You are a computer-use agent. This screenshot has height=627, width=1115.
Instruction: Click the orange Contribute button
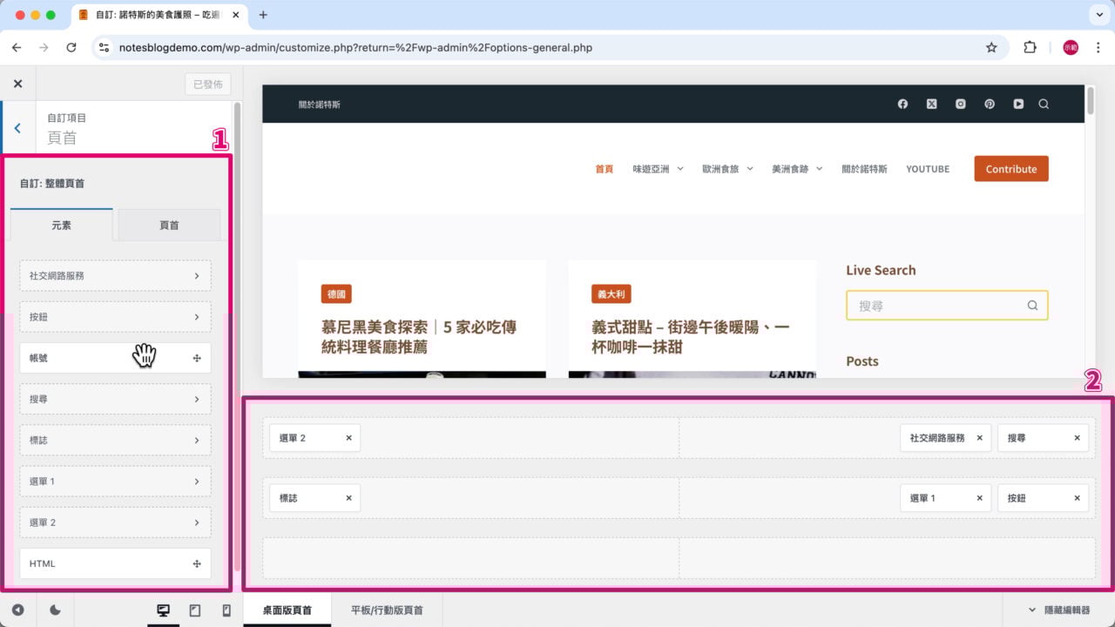(x=1010, y=169)
